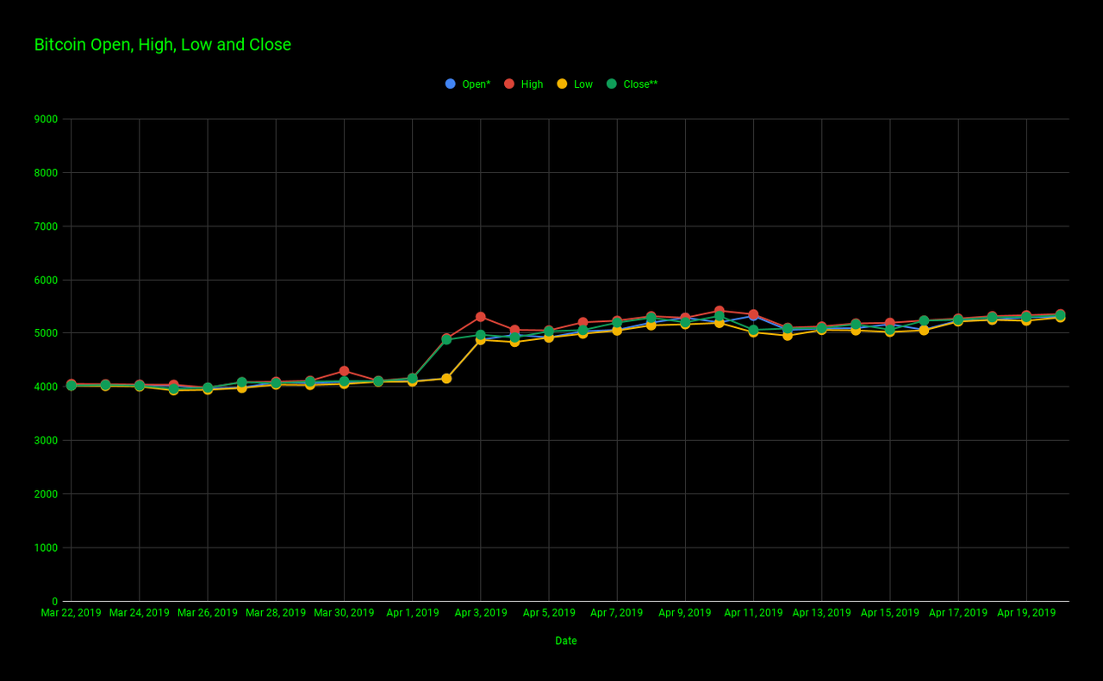
Task: Click the x-axis label 'Apr 5, 2019'
Action: point(549,613)
